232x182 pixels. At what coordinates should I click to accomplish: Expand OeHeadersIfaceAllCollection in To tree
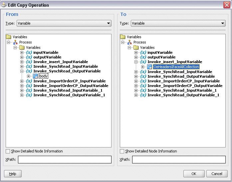pos(143,67)
